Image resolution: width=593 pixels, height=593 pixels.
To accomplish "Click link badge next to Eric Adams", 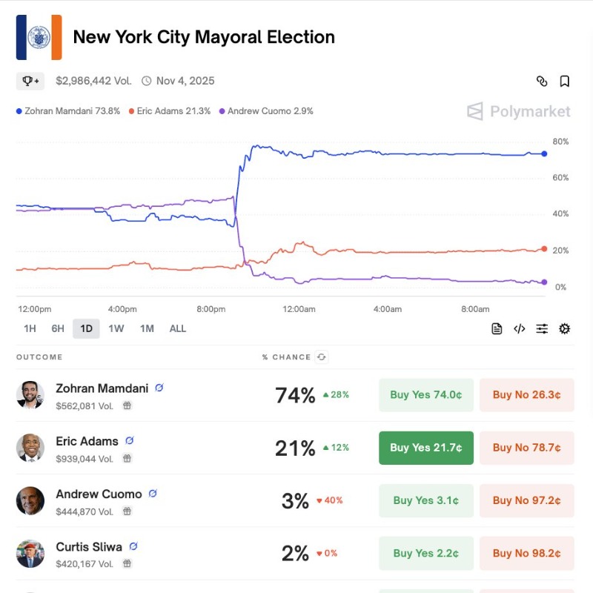I will click(x=130, y=441).
